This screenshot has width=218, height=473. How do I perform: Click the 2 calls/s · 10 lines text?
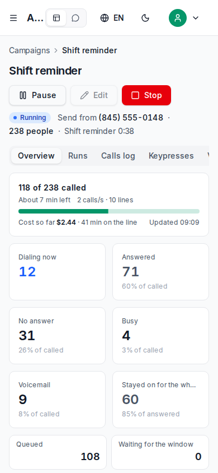pos(105,200)
